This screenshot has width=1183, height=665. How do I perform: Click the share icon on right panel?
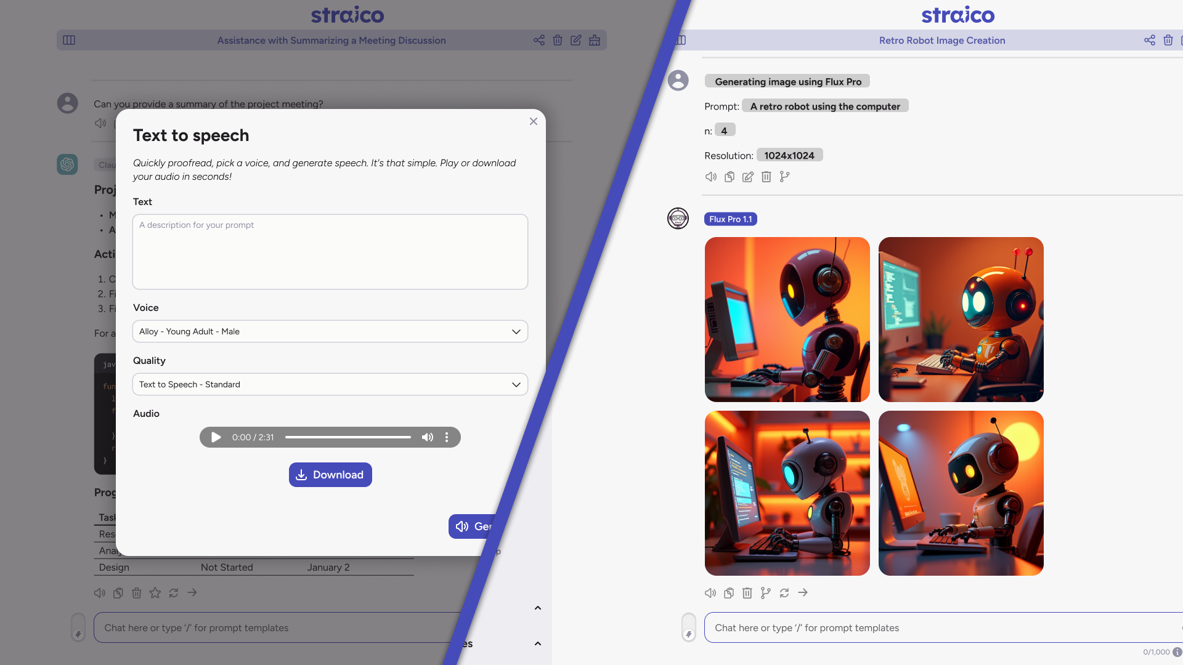(1150, 40)
